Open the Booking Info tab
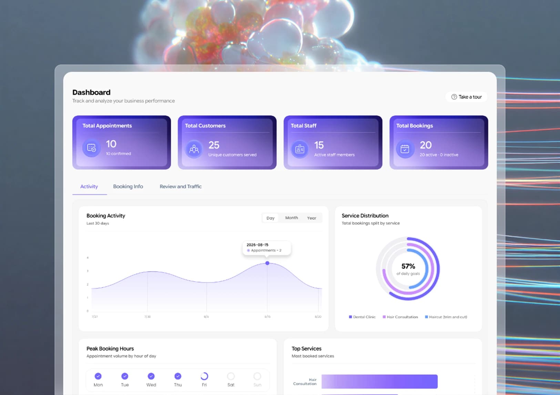The height and width of the screenshot is (395, 560). pos(128,186)
